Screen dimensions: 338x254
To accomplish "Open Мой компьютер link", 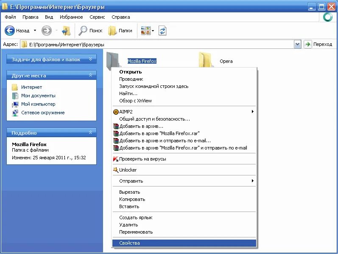I will point(38,104).
